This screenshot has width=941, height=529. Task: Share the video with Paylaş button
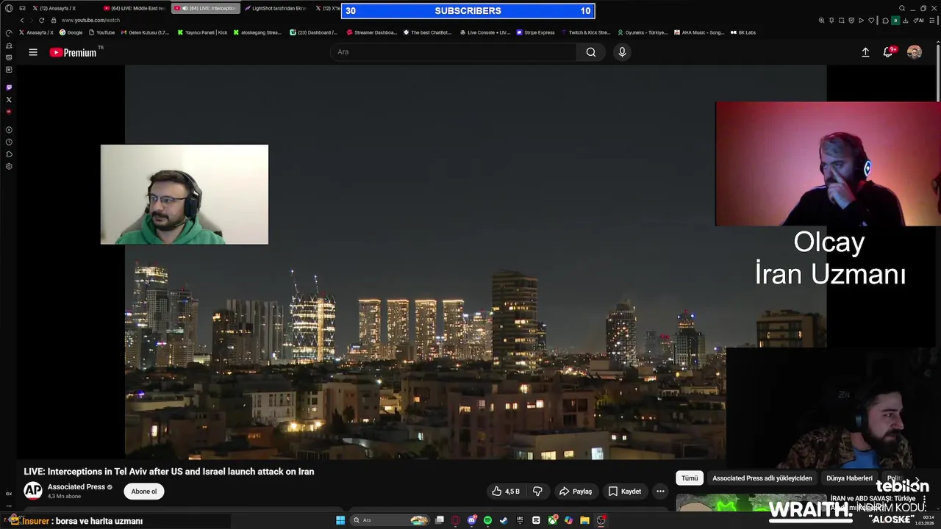[x=575, y=492]
